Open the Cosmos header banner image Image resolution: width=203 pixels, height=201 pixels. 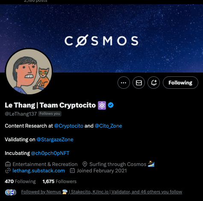tap(101, 38)
